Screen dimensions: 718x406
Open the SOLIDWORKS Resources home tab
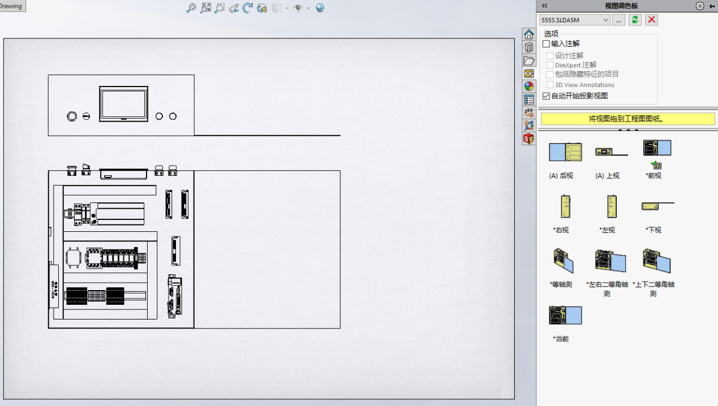528,34
